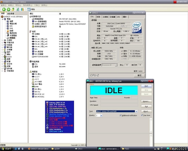188x151 pixels.
Task: Click the Orthos upper log scrollbar down arrow
Action: click(151, 132)
